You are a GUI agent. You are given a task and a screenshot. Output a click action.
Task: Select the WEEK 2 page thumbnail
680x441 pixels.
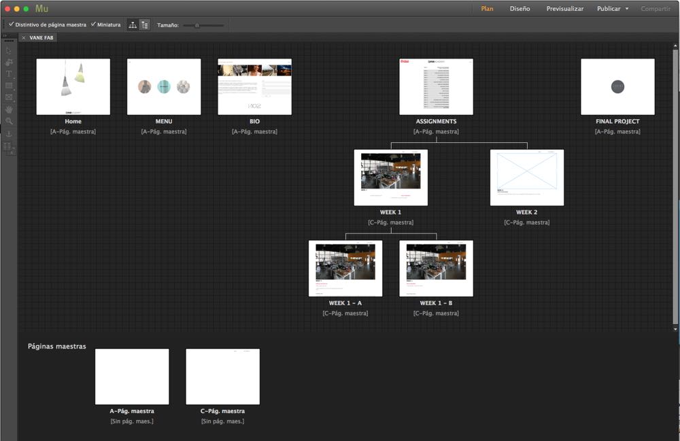[527, 178]
